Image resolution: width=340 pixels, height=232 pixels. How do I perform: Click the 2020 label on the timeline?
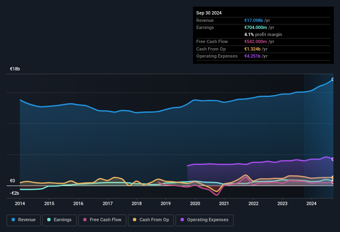tap(195, 203)
